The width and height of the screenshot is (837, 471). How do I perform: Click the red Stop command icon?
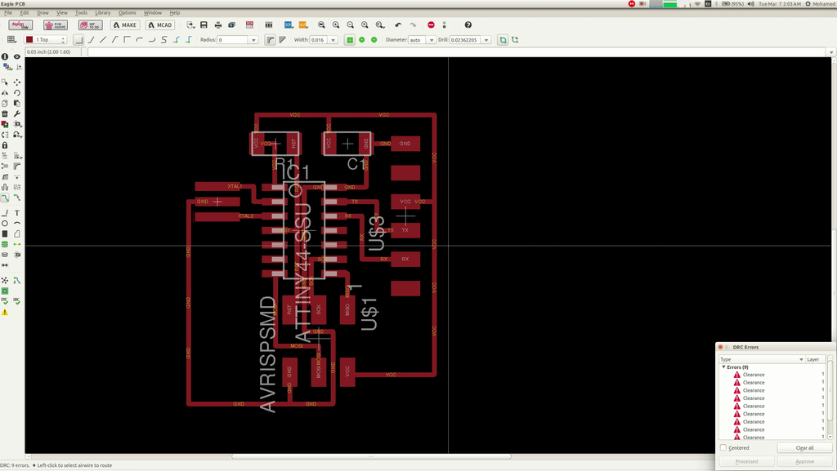coord(431,25)
